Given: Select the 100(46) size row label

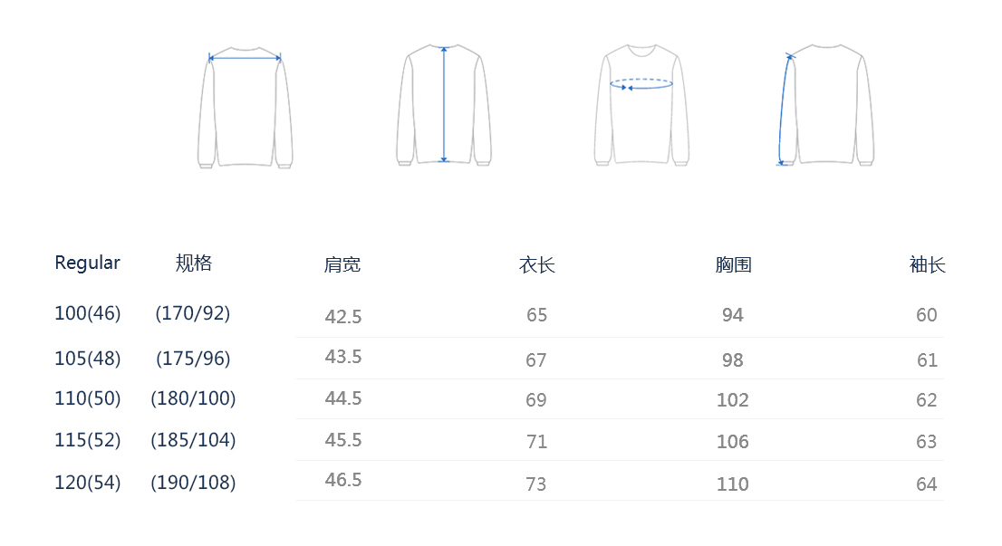Looking at the screenshot, I should [x=87, y=313].
